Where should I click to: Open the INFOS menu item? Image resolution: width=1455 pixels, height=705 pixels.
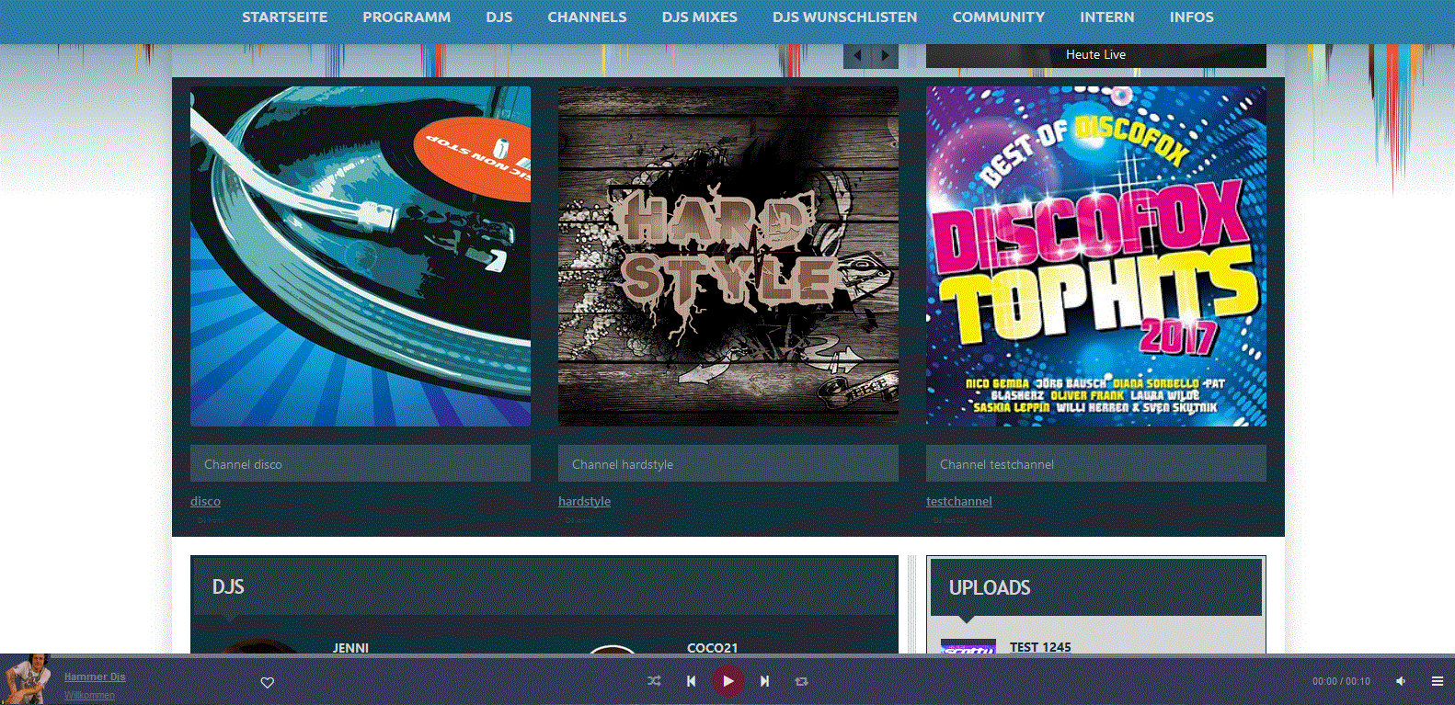(1191, 17)
